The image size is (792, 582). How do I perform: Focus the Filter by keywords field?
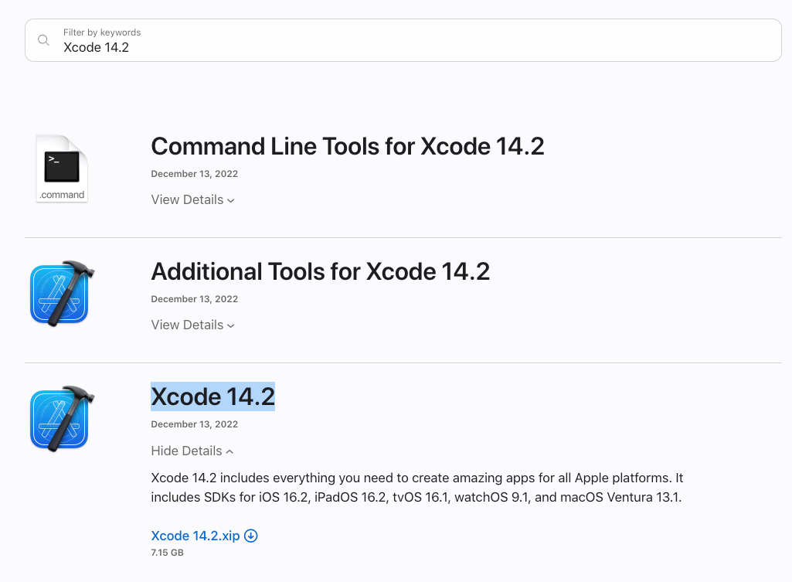point(403,40)
